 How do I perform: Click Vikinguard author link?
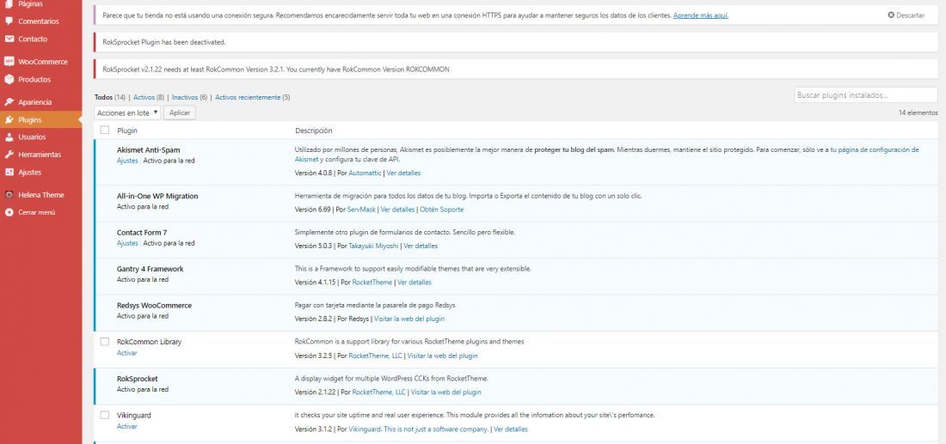418,429
